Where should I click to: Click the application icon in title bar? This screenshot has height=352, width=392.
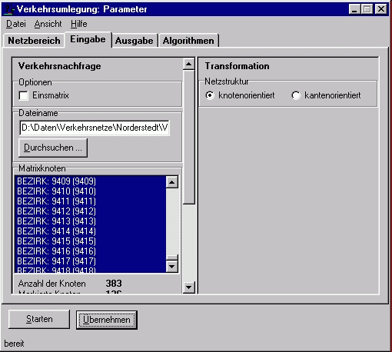coord(8,9)
